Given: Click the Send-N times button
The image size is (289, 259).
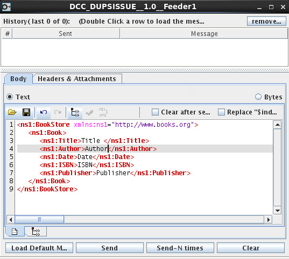Looking at the screenshot, I should click(180, 248).
